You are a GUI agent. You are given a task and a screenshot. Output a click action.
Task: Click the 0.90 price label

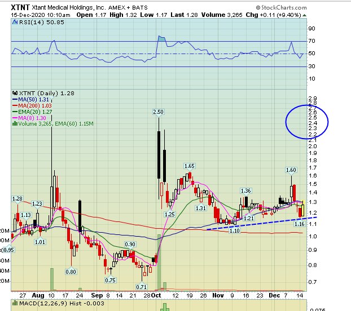(x=130, y=245)
